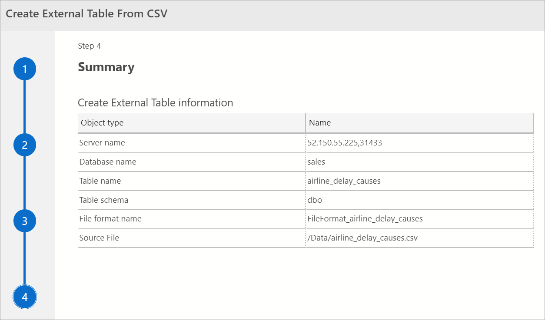The width and height of the screenshot is (545, 320).
Task: Select the Source File row label
Action: pos(99,238)
